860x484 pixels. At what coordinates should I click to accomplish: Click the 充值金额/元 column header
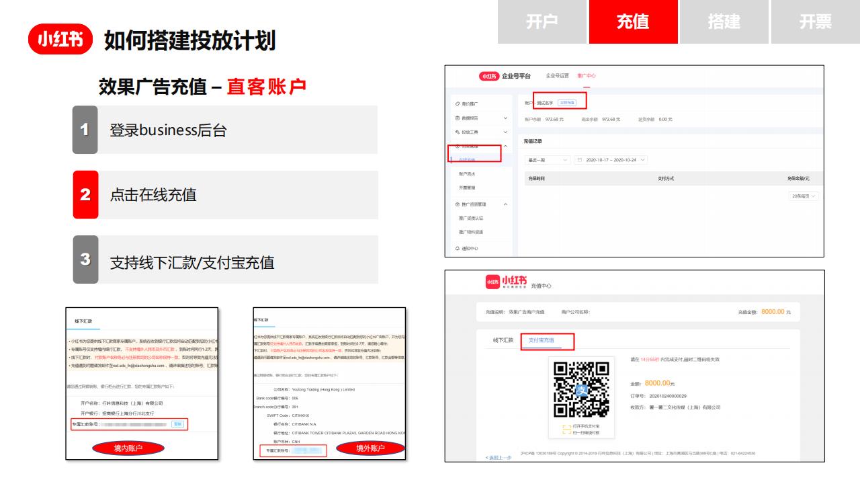click(798, 178)
